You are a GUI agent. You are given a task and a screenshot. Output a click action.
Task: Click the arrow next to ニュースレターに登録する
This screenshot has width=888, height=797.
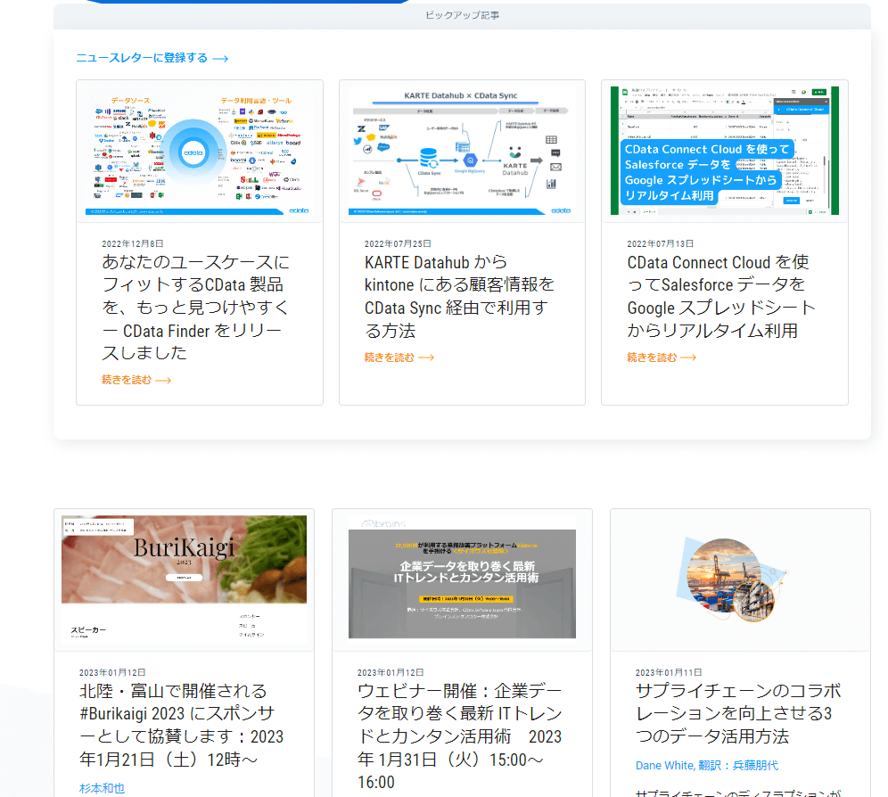tap(220, 58)
